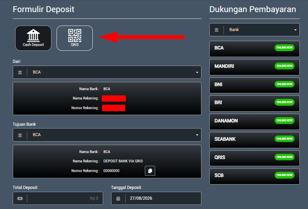Click ONLINE NOW badge for QRIS row
The image size is (308, 209).
coord(285,157)
